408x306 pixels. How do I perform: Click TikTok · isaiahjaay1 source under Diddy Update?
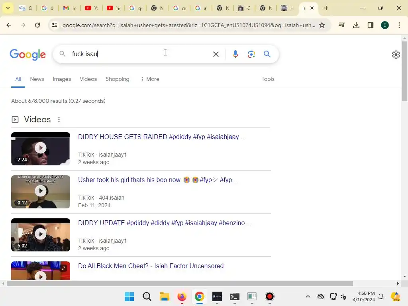click(x=102, y=241)
